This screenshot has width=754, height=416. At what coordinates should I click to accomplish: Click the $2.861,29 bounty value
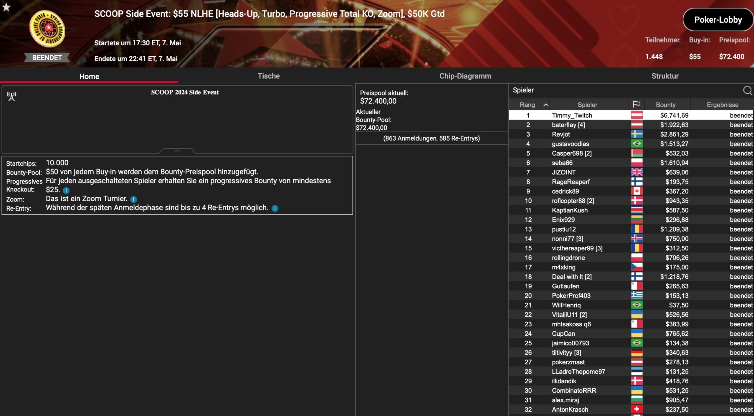coord(674,134)
